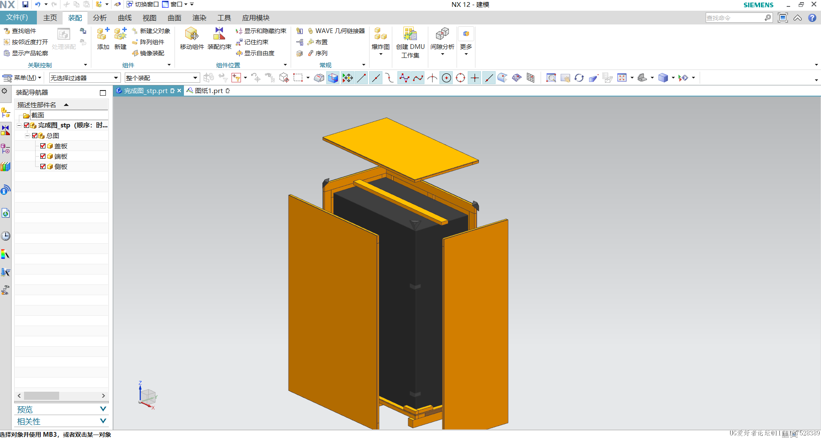Switch to the 分析 Analysis ribbon tab
Viewport: 821px width, 438px height.
100,18
